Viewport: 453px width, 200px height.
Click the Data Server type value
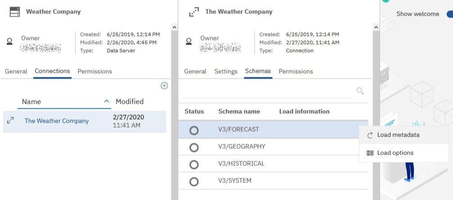[x=121, y=51]
